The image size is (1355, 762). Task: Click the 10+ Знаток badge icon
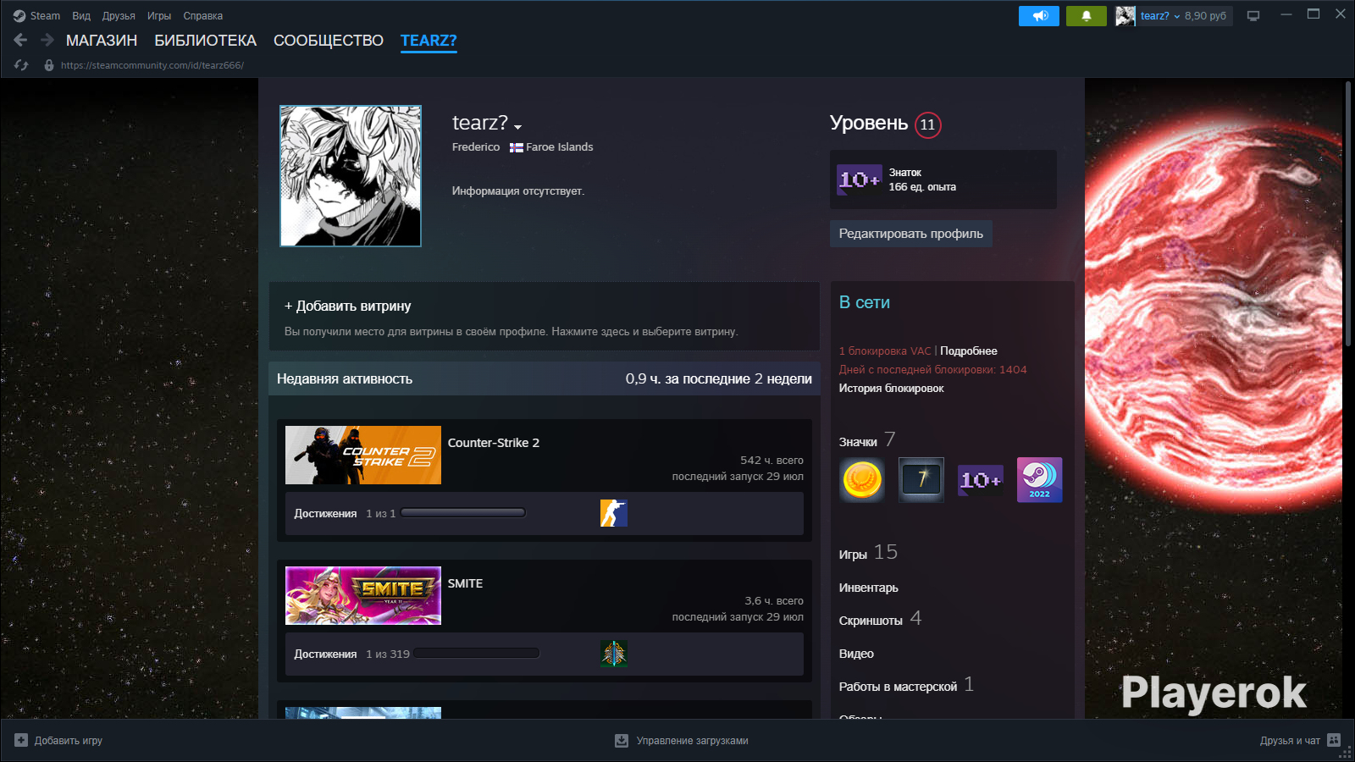pyautogui.click(x=859, y=179)
